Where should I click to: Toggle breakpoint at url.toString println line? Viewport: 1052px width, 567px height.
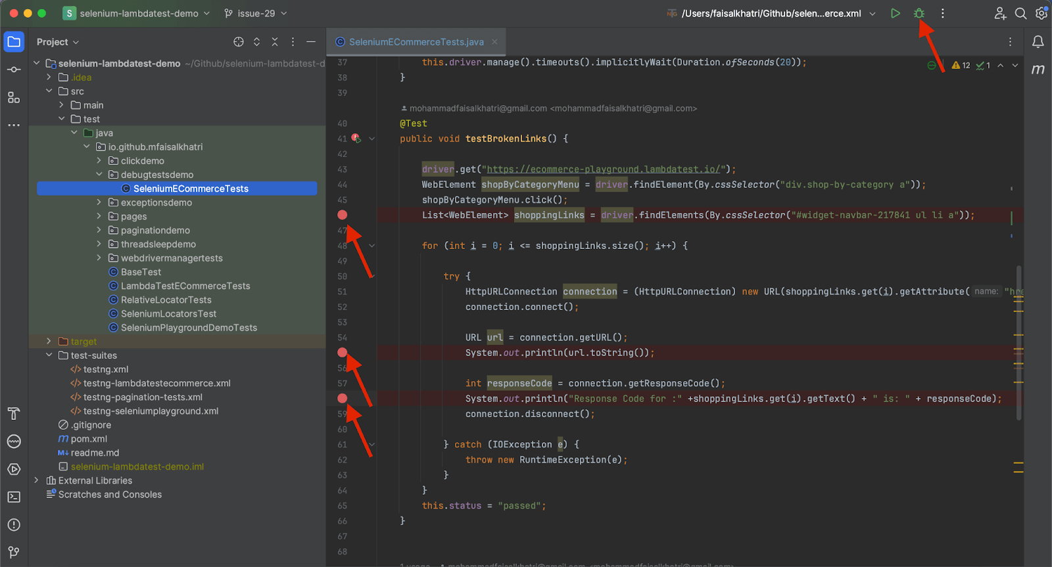click(342, 353)
